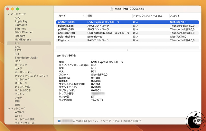The image size is (206, 131).
Task: Select ファイアウォール in the sidebar
Action: pyautogui.click(x=24, y=123)
